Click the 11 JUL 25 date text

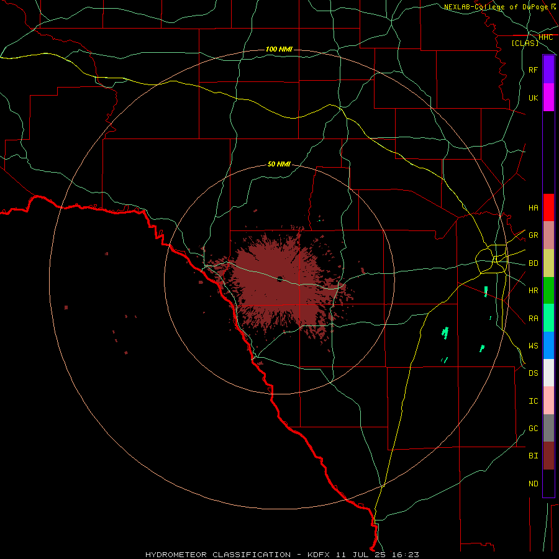(x=360, y=555)
